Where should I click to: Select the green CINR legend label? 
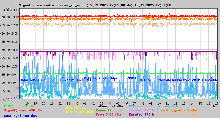click(18, 106)
